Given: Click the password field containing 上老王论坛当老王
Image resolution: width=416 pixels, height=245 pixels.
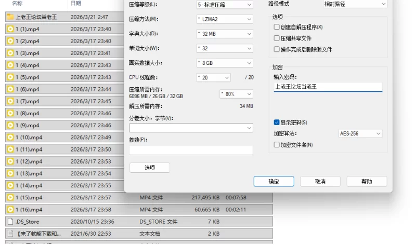Looking at the screenshot, I should coord(328,87).
